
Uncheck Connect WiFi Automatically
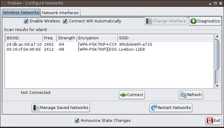(65, 21)
